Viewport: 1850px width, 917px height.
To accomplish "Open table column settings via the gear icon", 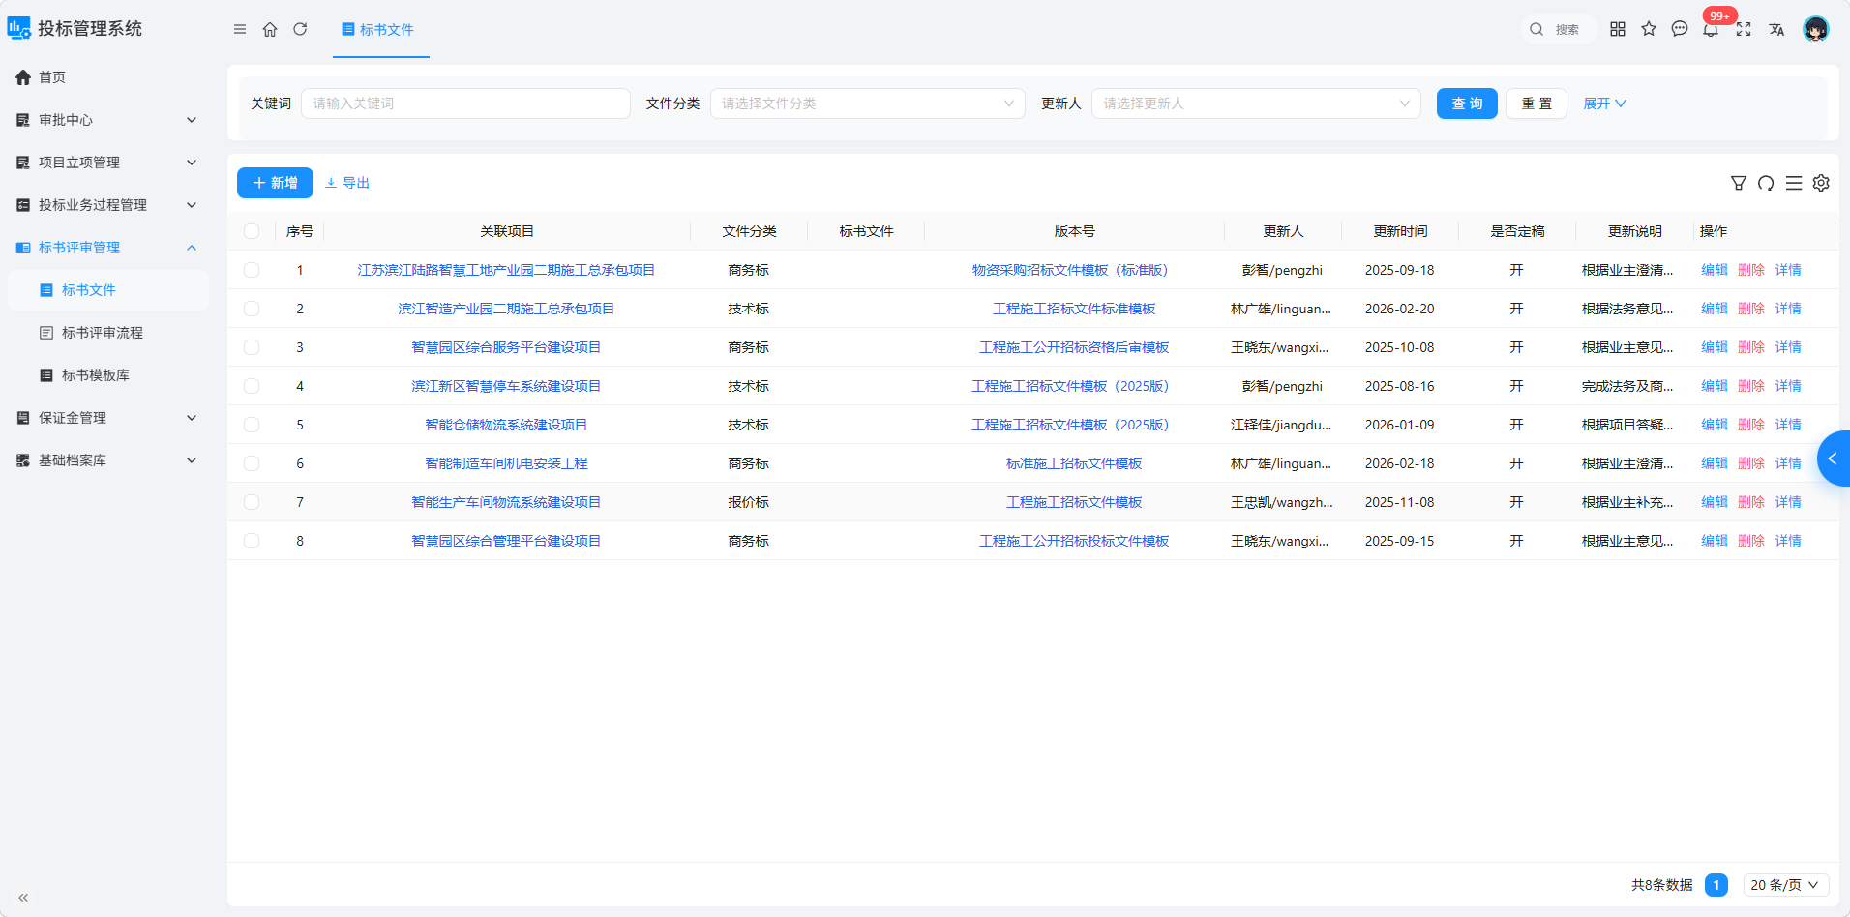I will pyautogui.click(x=1821, y=183).
